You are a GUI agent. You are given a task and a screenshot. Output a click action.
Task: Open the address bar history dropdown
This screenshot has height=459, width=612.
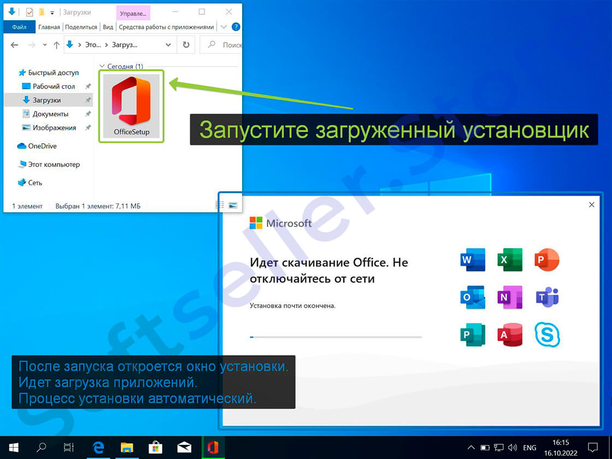[168, 45]
